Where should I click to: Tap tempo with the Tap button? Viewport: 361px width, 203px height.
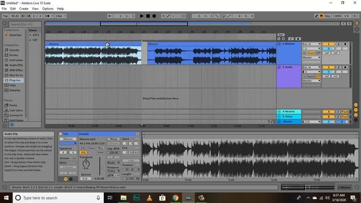pos(5,16)
